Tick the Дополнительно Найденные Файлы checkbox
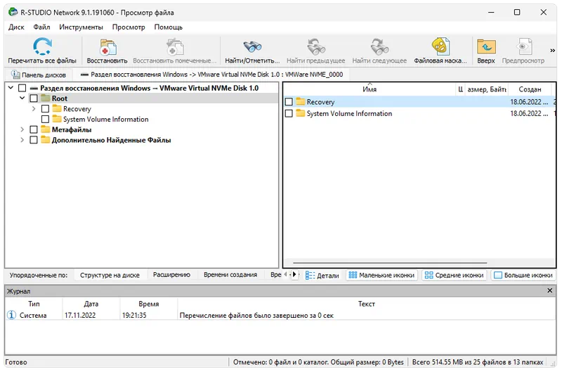 coord(34,140)
